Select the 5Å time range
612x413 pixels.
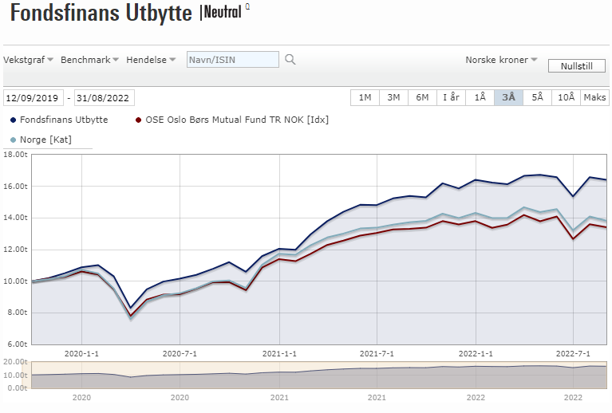538,97
